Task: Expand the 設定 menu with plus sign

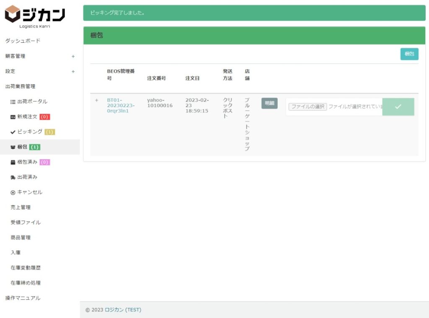Action: click(x=73, y=71)
